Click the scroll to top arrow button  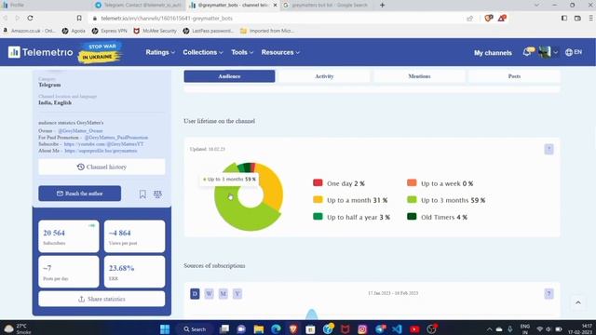tap(578, 302)
